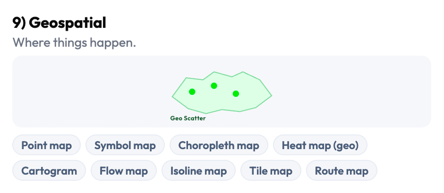Image resolution: width=444 pixels, height=193 pixels.
Task: Click the right pointed corner of map shape
Action: tap(271, 95)
